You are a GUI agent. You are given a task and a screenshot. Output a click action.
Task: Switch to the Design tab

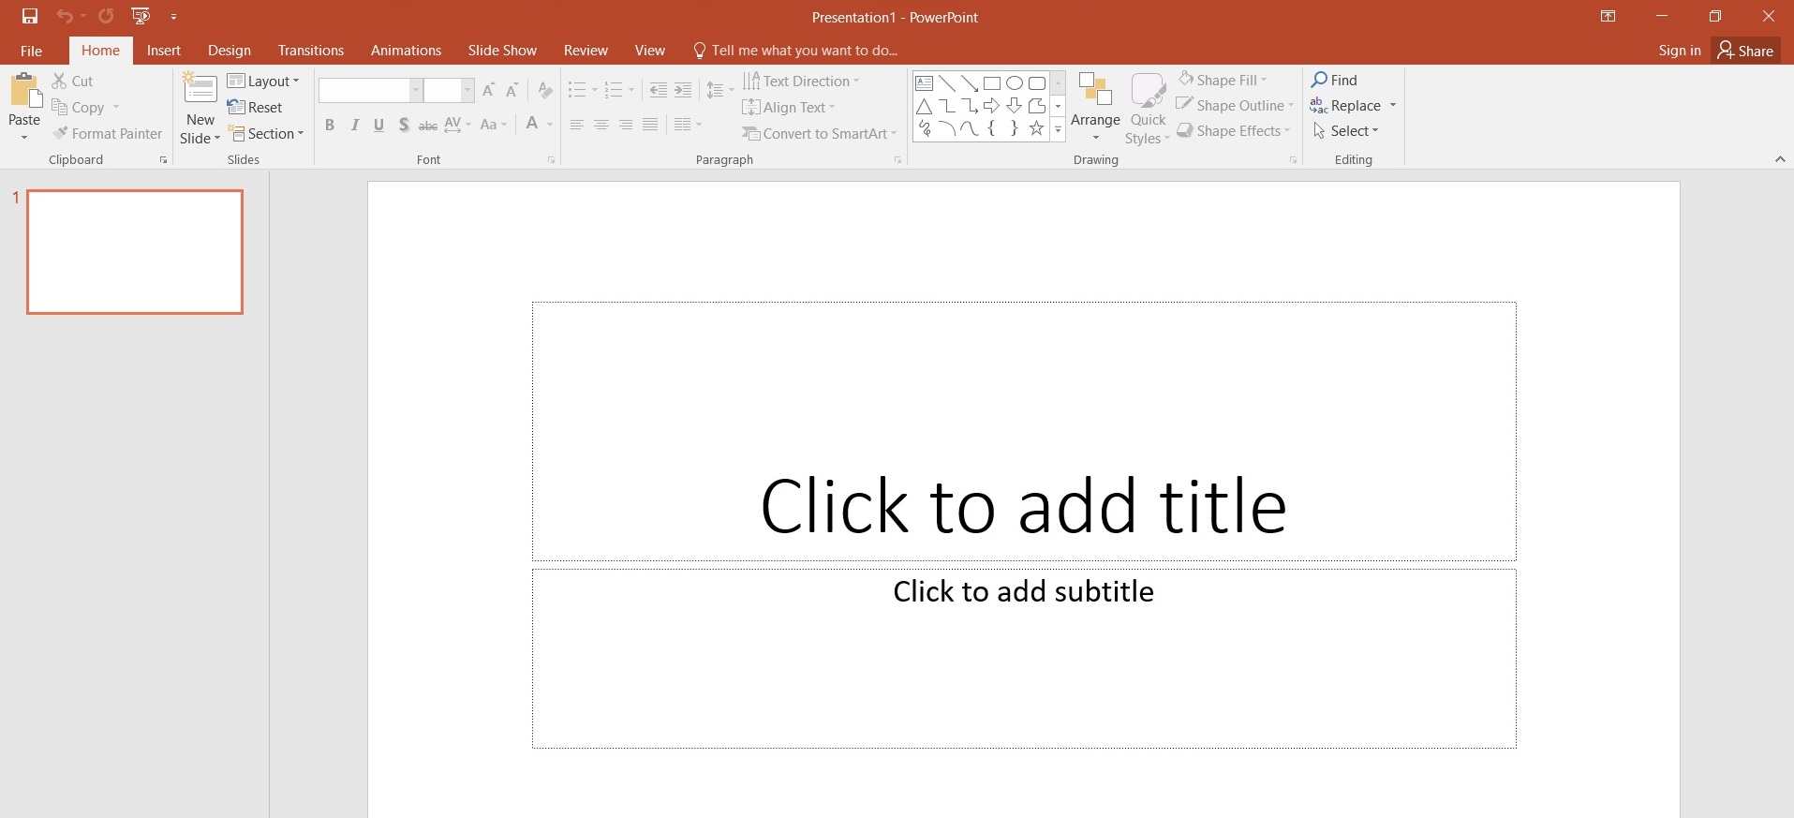[x=230, y=51]
